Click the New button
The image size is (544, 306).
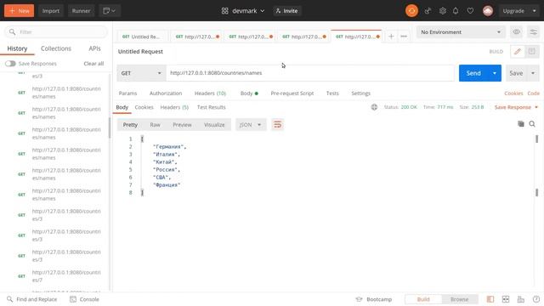coord(19,11)
